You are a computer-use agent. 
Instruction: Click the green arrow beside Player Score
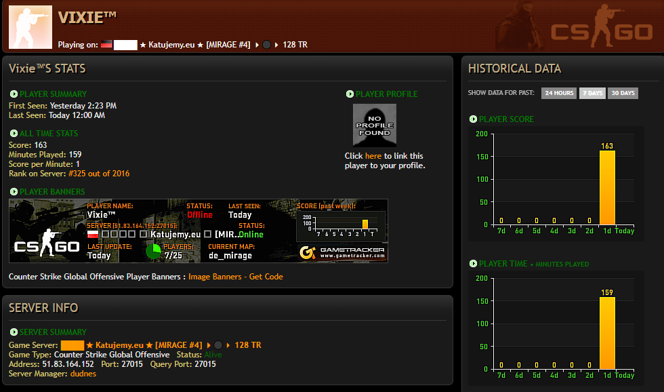pyautogui.click(x=473, y=119)
